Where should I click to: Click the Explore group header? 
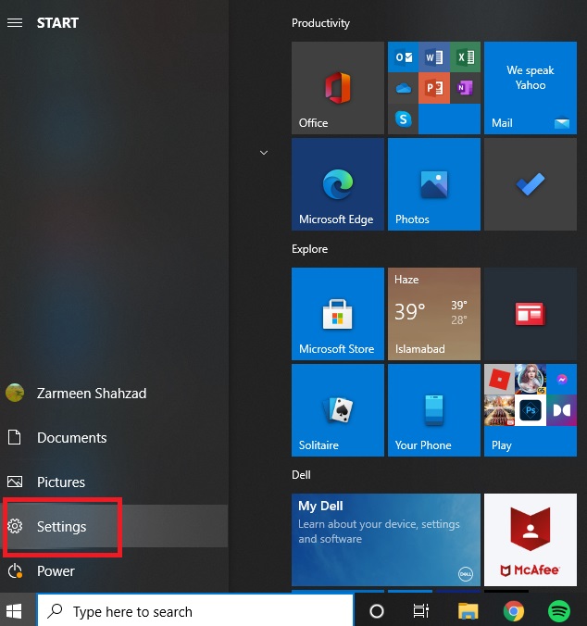click(309, 249)
